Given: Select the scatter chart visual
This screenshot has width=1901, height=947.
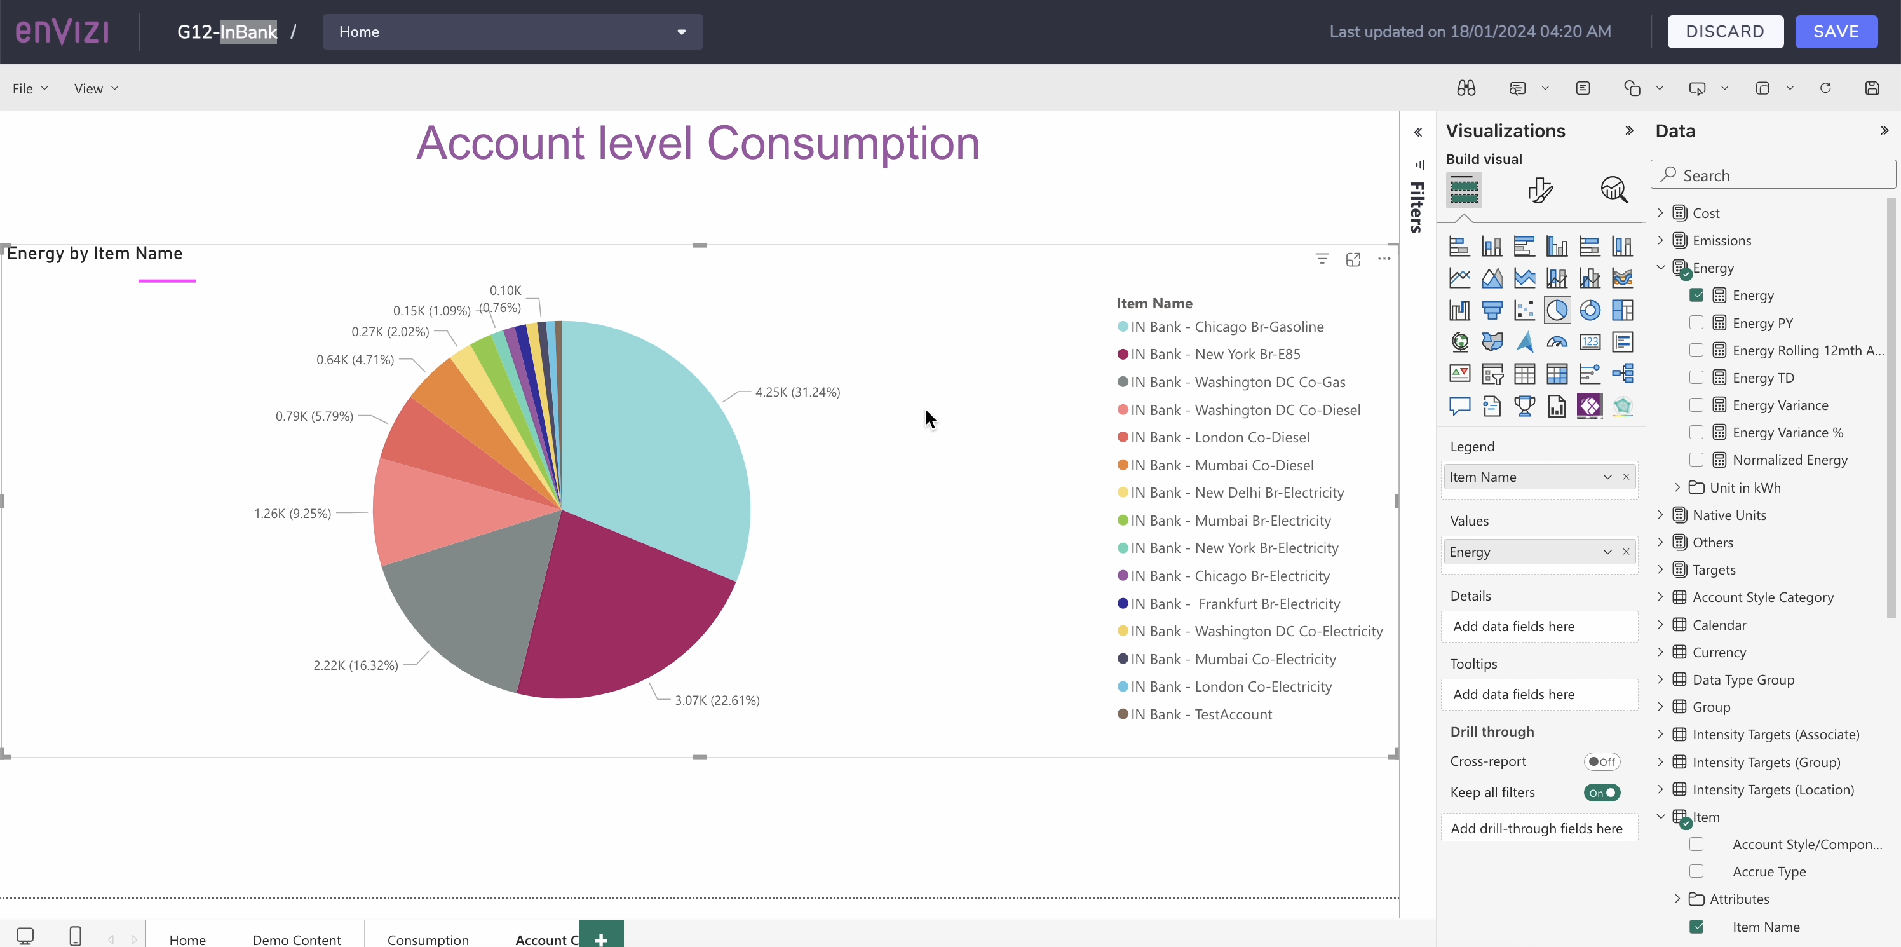Looking at the screenshot, I should [1525, 310].
